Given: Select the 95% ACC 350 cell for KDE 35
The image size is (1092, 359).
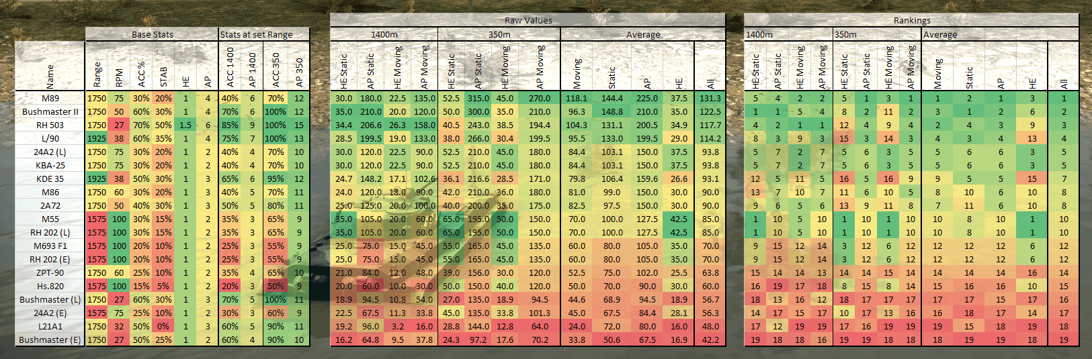Looking at the screenshot, I should click(x=276, y=178).
